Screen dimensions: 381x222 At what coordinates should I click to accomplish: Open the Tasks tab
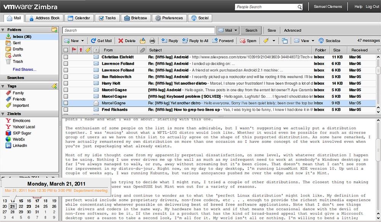[107, 18]
